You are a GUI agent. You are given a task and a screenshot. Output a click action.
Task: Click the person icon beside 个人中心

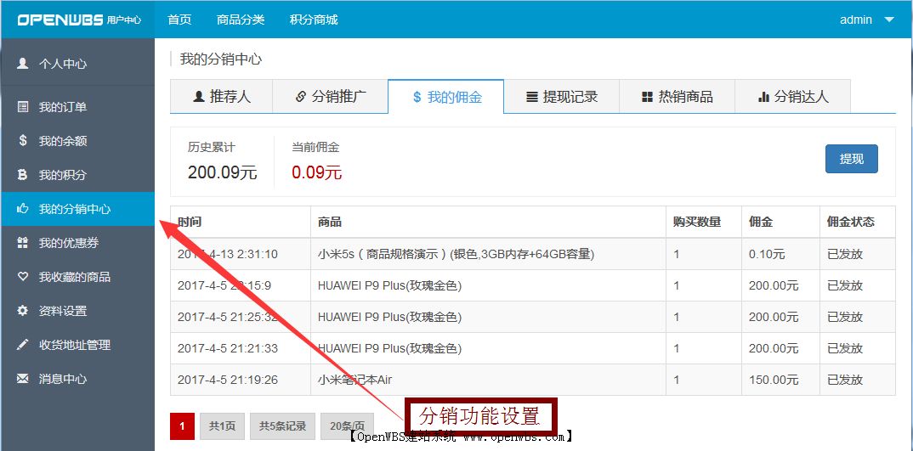[23, 64]
